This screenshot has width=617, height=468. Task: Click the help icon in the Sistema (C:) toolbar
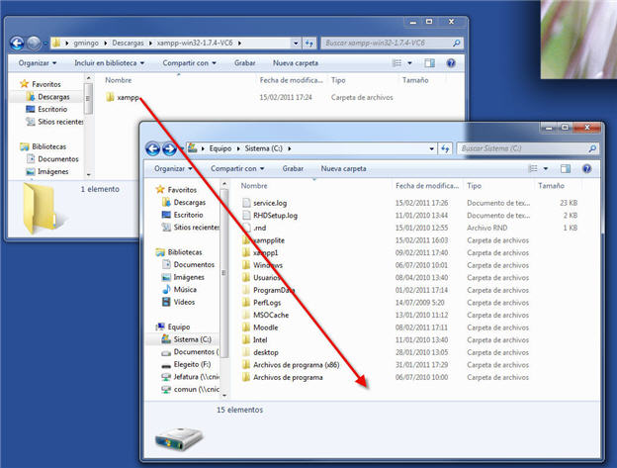586,169
